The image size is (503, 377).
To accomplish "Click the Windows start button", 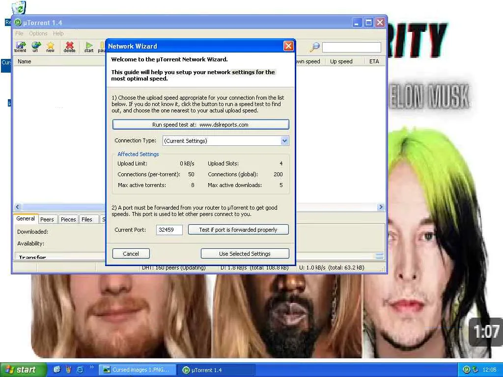I will [x=23, y=370].
